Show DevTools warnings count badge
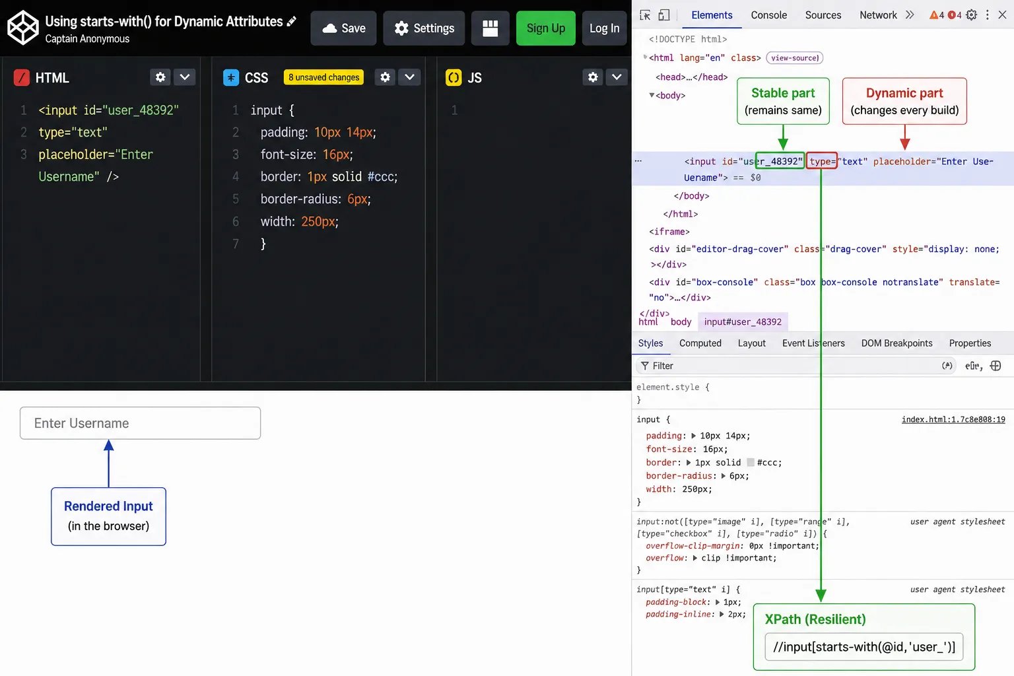1014x676 pixels. 937,15
